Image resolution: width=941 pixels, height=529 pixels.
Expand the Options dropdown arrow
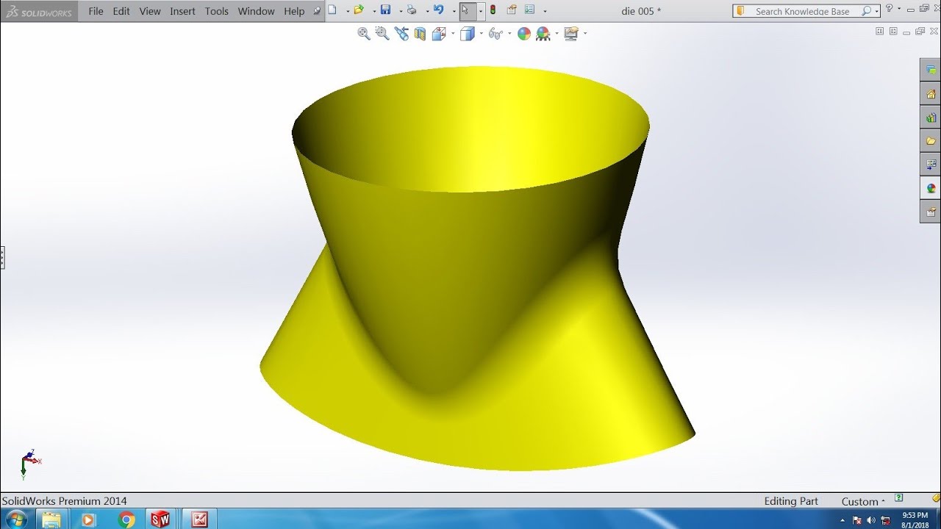[x=545, y=11]
